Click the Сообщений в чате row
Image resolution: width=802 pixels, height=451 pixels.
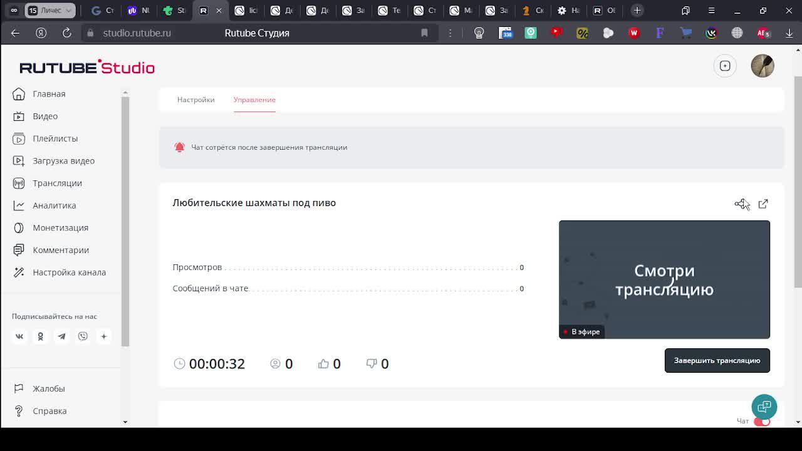(x=348, y=289)
